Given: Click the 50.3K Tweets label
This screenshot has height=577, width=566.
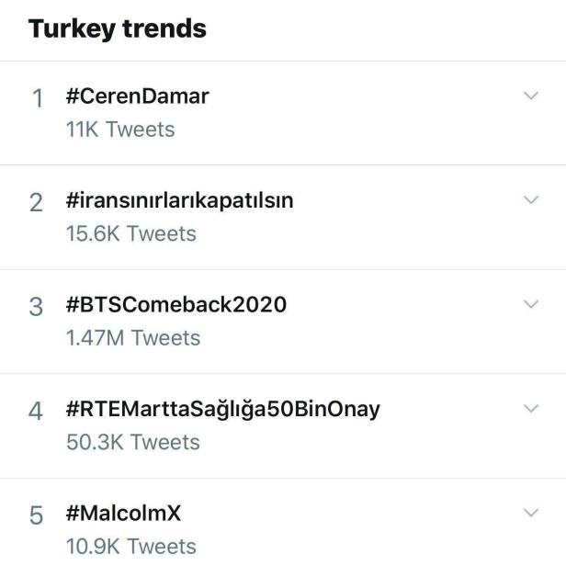Looking at the screenshot, I should coord(132,442).
